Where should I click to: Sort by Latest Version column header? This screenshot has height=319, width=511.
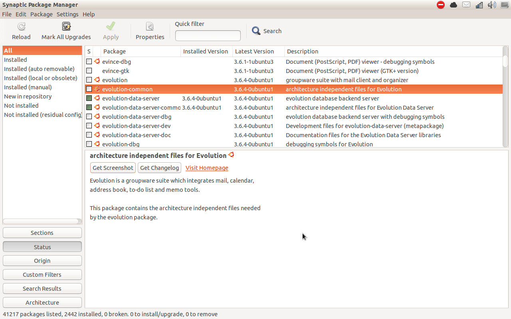coord(258,51)
